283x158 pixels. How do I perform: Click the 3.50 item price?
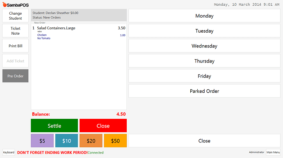(121, 28)
